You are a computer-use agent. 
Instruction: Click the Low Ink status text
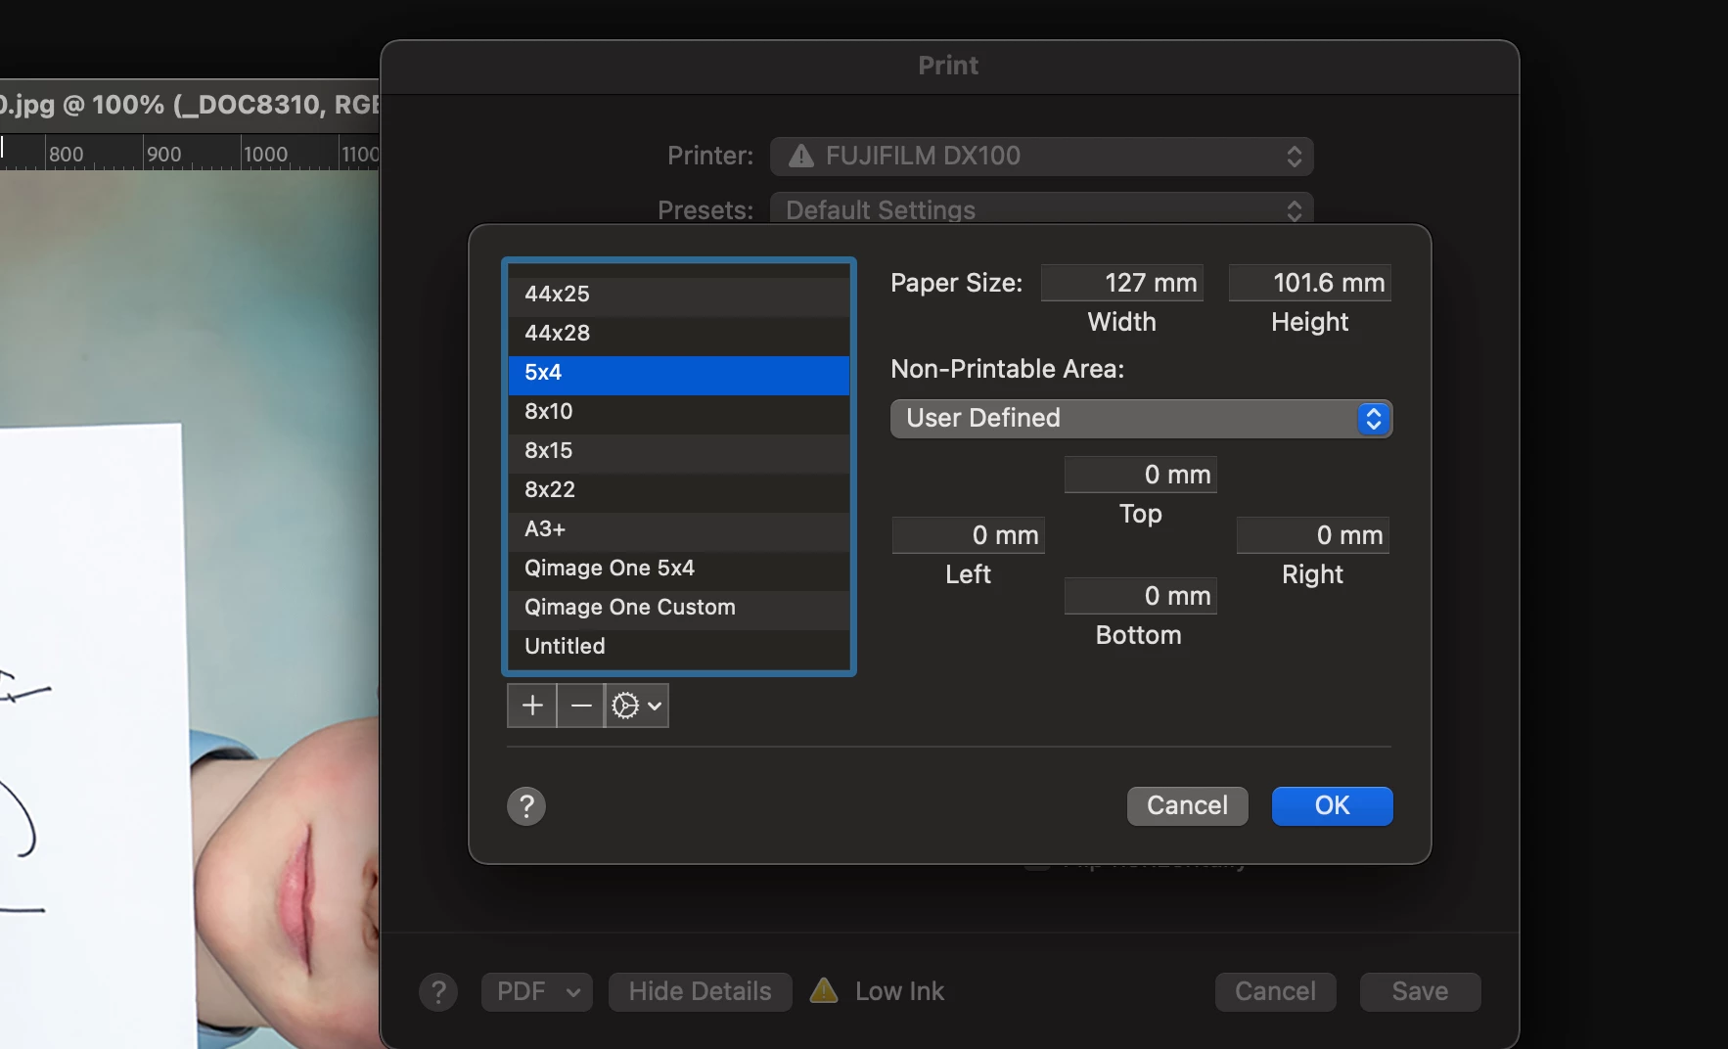[900, 991]
